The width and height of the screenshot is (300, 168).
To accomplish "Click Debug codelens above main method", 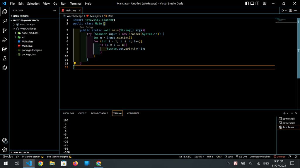I will click(x=89, y=27).
